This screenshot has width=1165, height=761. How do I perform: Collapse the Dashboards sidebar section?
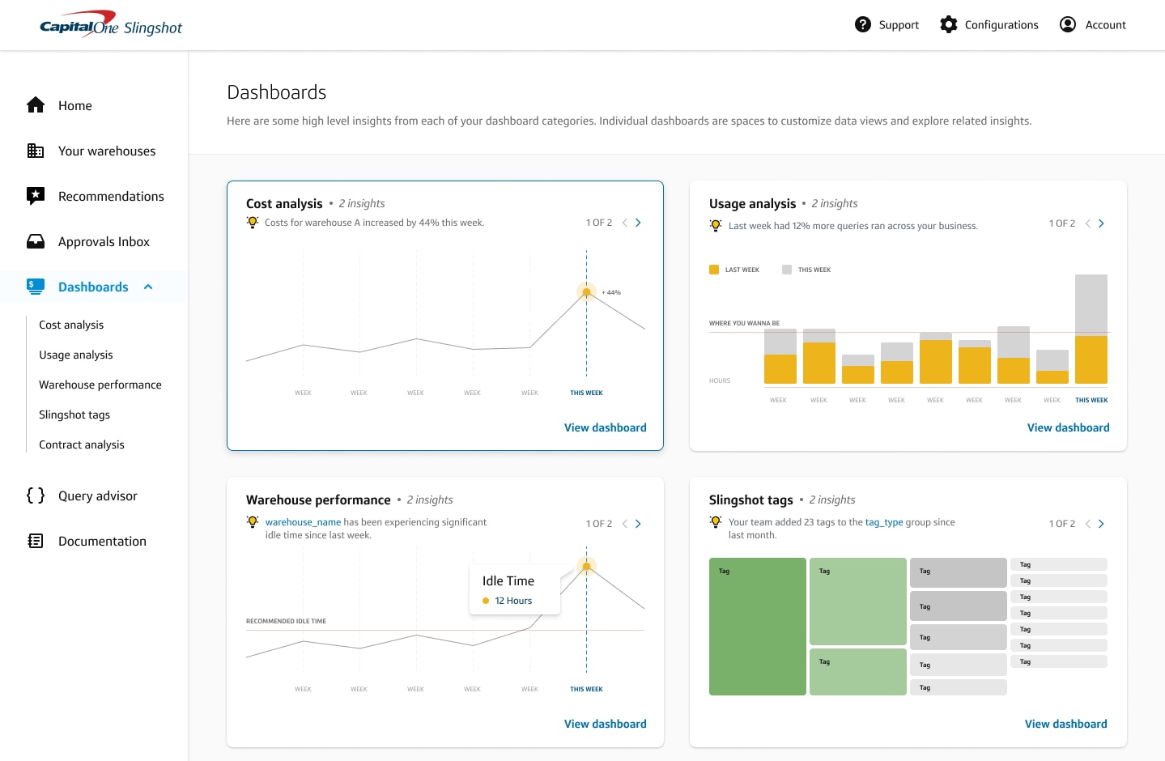tap(147, 286)
